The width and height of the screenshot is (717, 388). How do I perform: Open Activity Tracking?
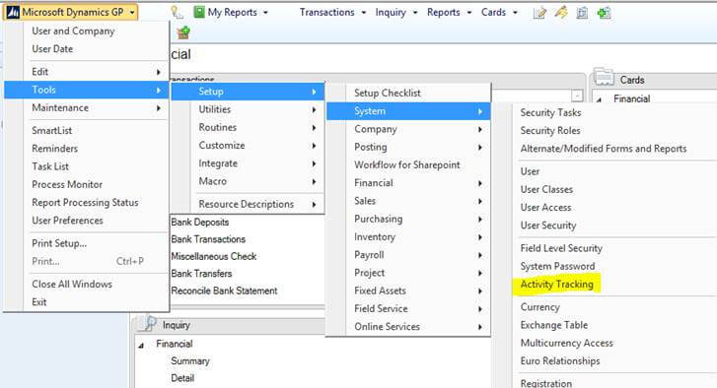pyautogui.click(x=556, y=285)
